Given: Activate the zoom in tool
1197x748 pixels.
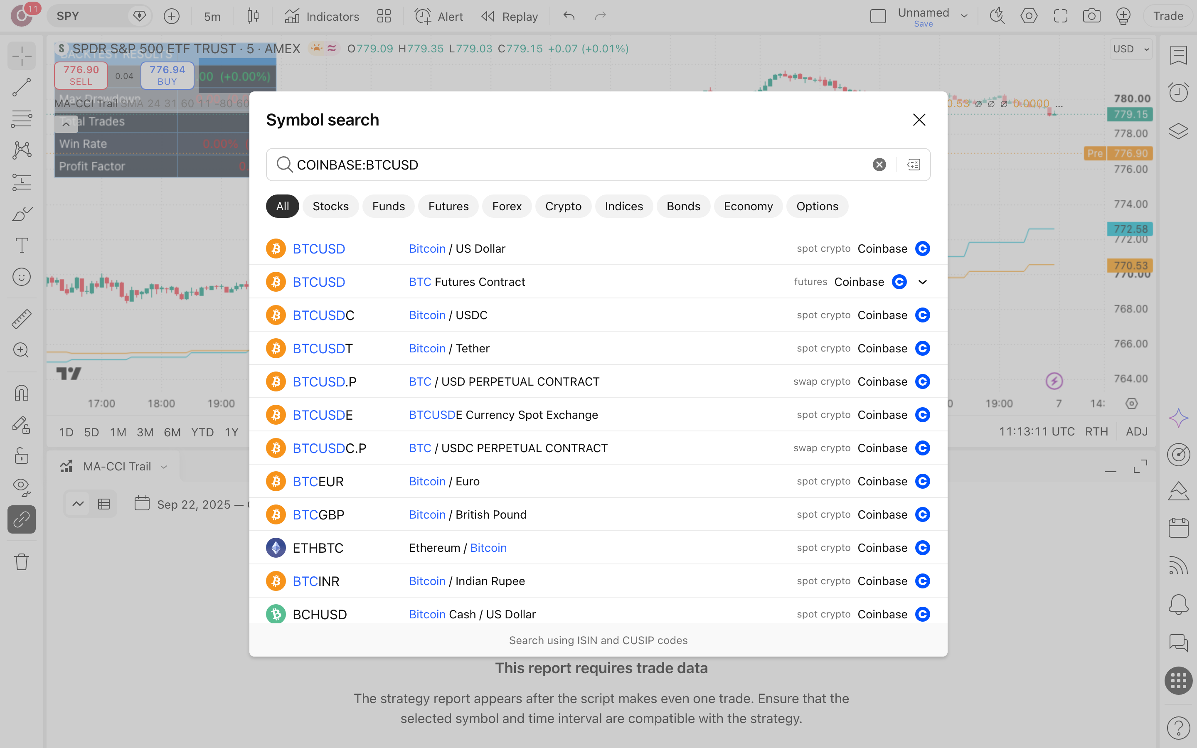Looking at the screenshot, I should (22, 350).
